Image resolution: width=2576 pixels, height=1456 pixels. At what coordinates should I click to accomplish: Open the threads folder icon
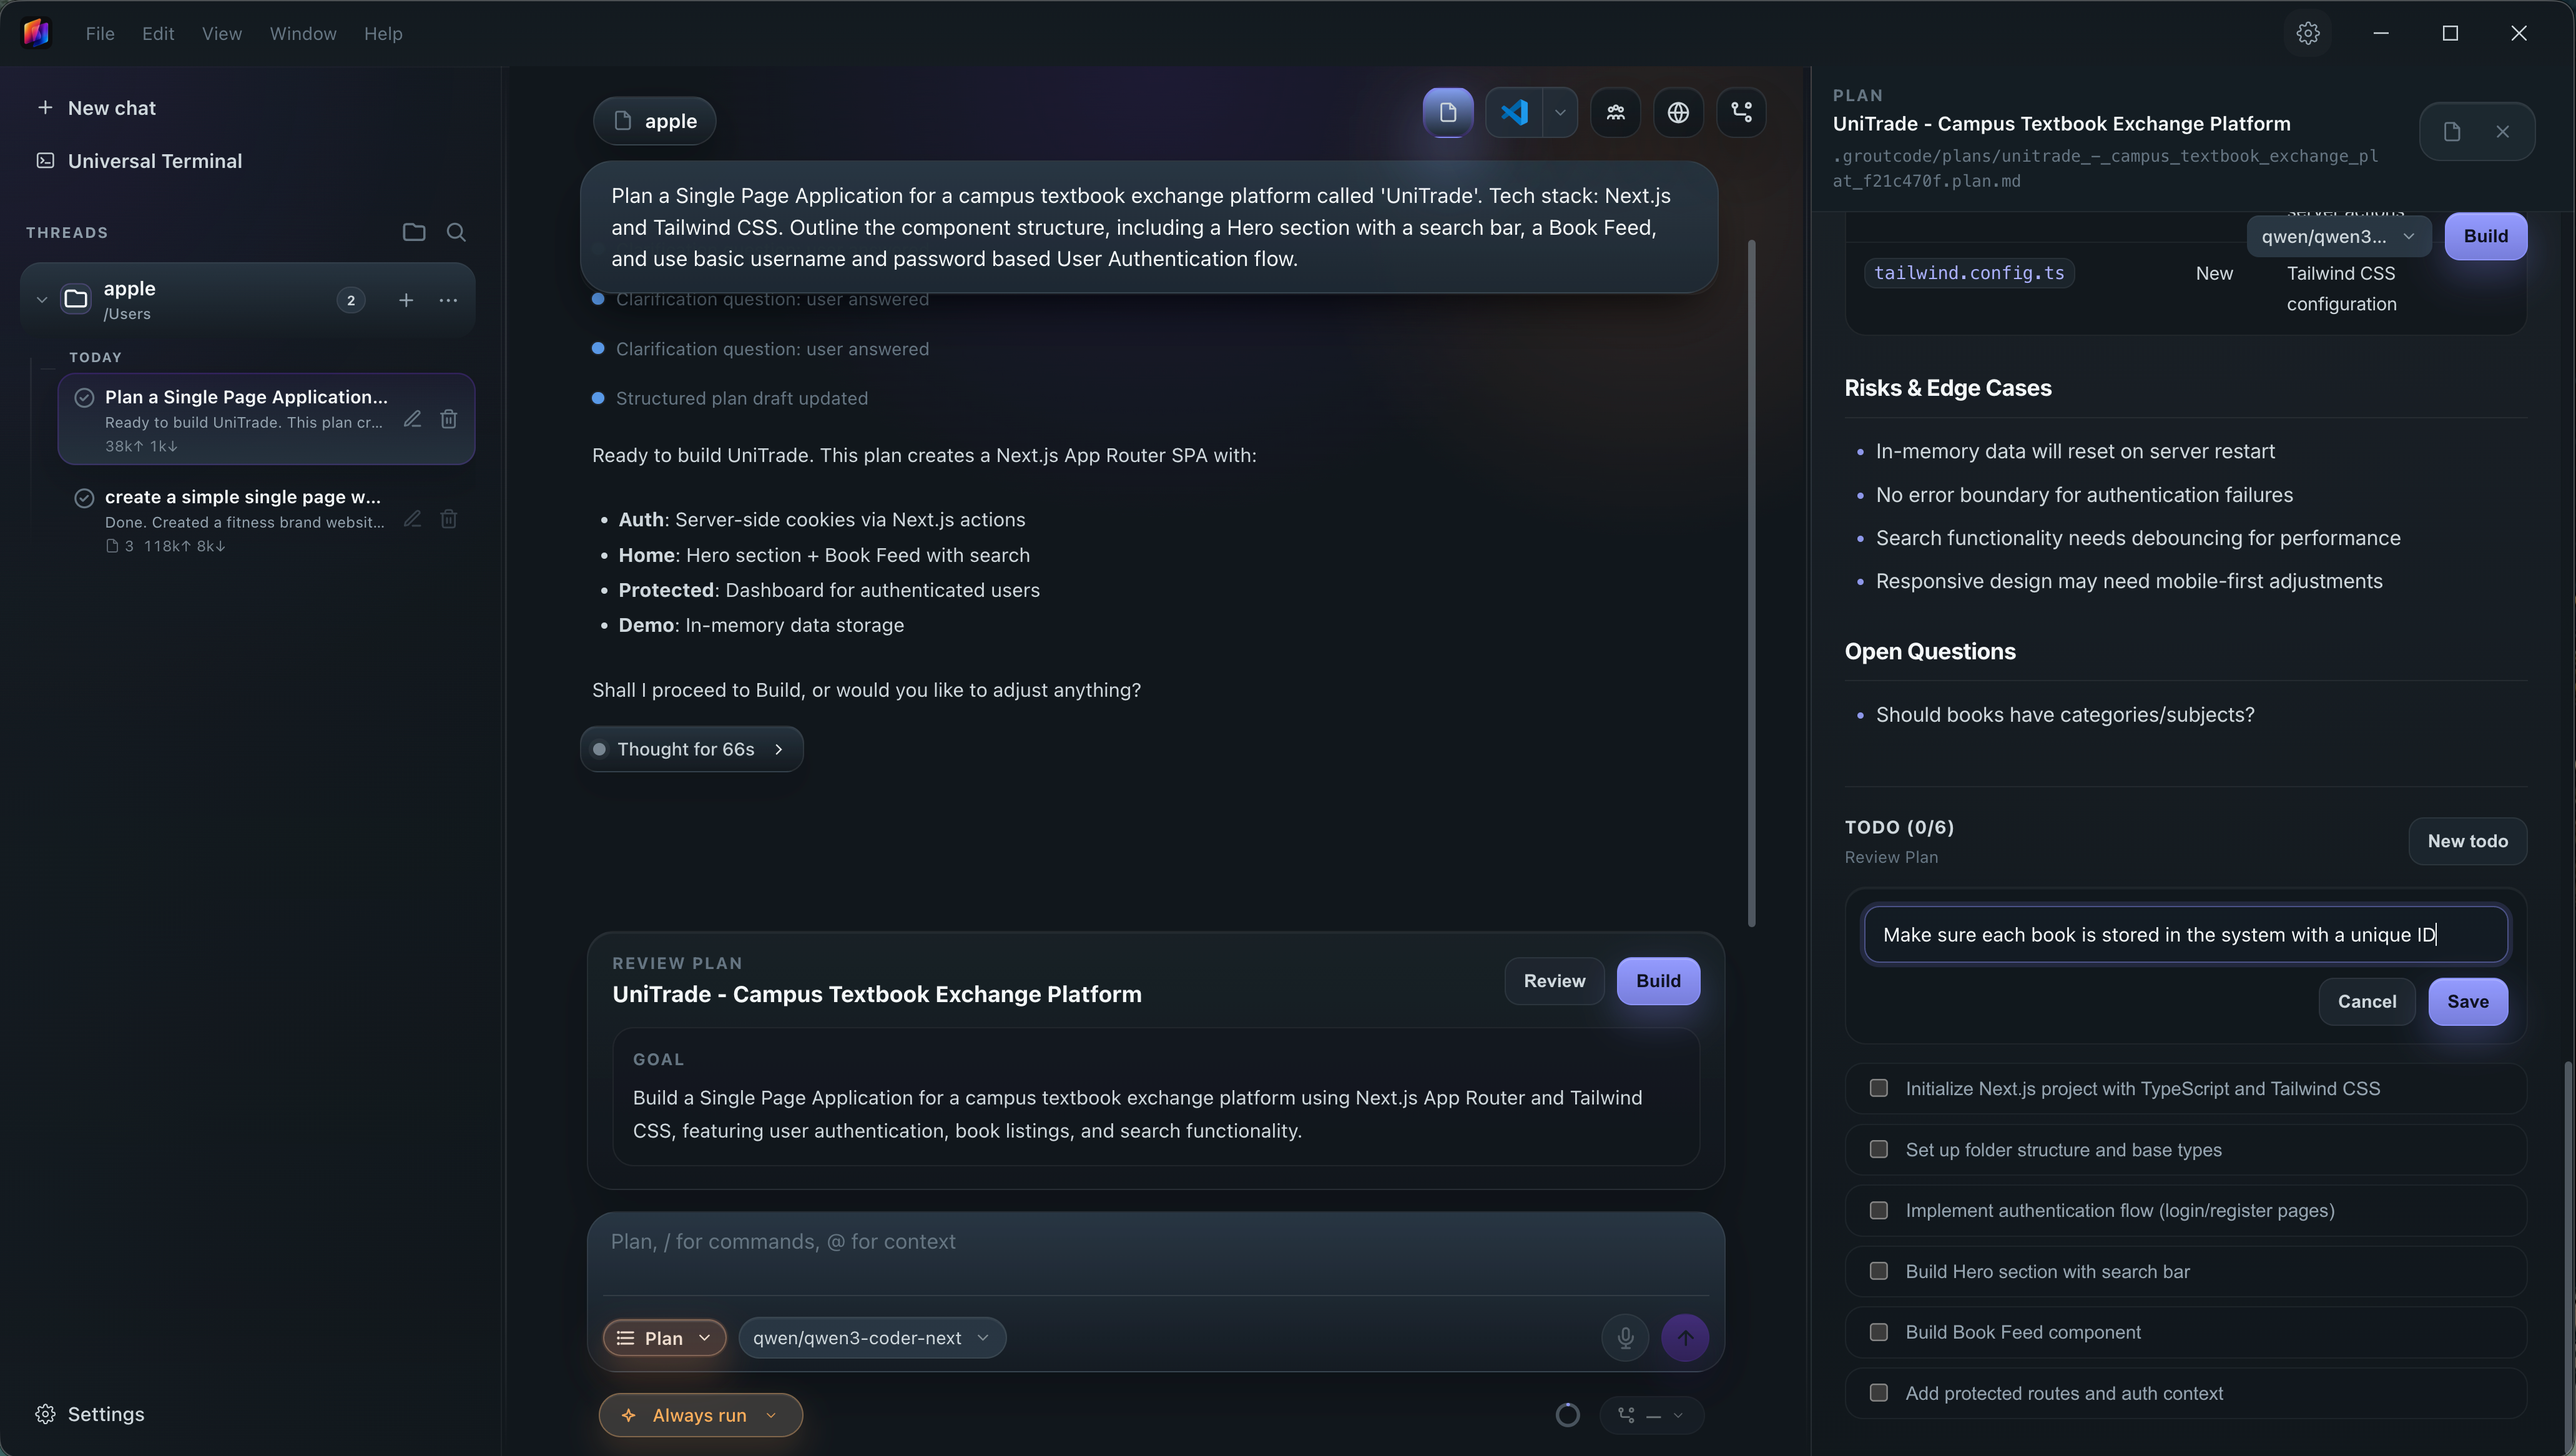point(414,232)
